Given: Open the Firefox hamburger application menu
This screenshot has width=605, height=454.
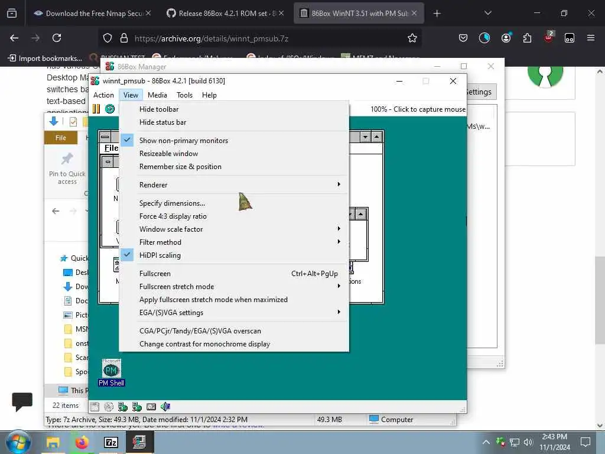Looking at the screenshot, I should coord(590,38).
